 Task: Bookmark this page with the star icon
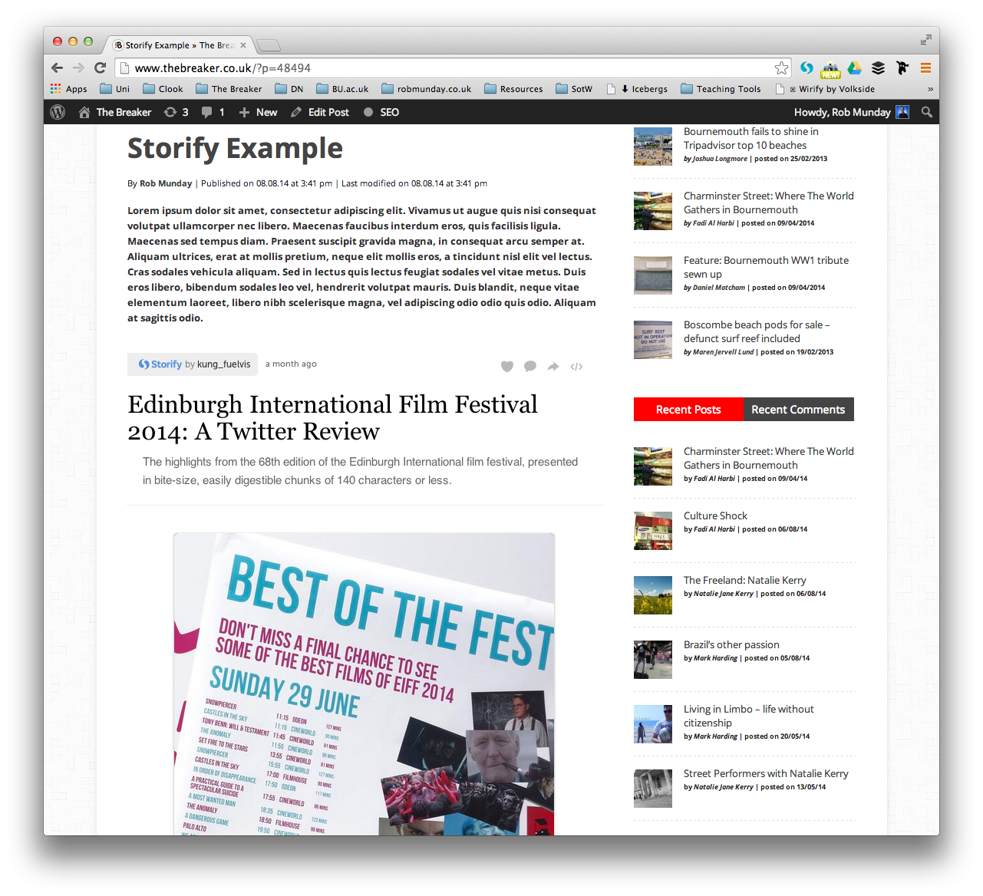[781, 68]
